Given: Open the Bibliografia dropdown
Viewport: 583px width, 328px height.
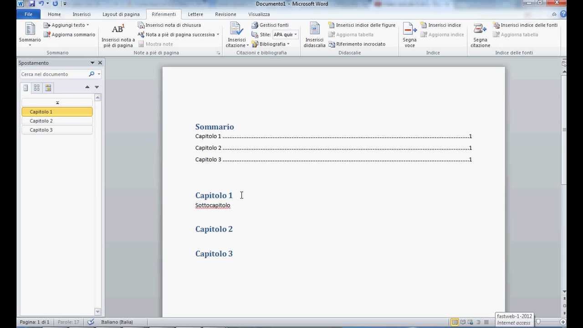Looking at the screenshot, I should click(x=271, y=44).
